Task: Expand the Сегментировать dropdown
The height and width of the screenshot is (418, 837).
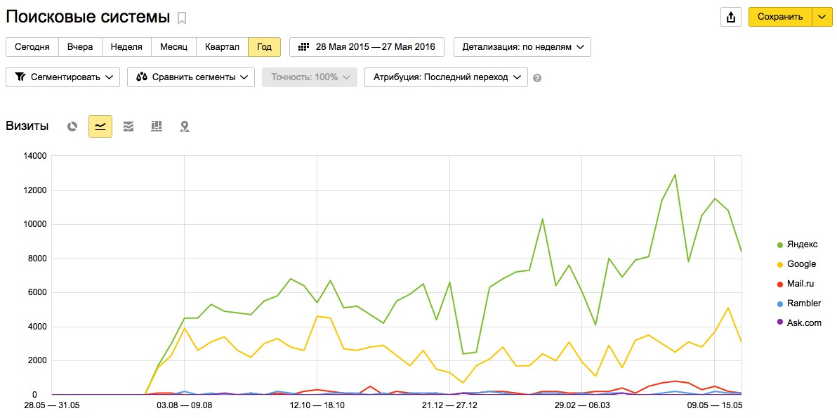Action: (x=62, y=77)
